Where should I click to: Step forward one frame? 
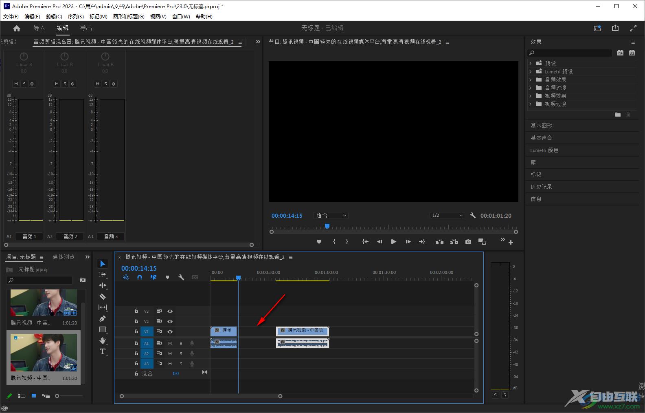(408, 242)
